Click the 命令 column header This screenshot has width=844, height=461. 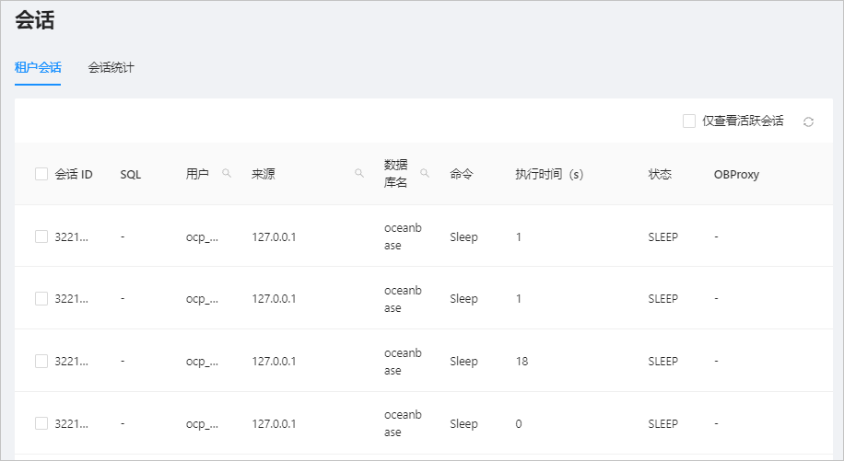(462, 174)
